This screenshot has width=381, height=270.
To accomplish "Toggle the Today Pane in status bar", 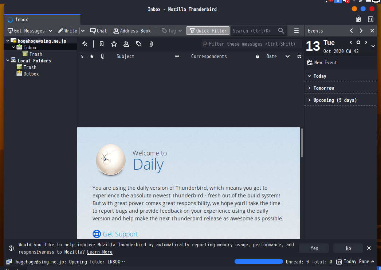I will coord(356,262).
